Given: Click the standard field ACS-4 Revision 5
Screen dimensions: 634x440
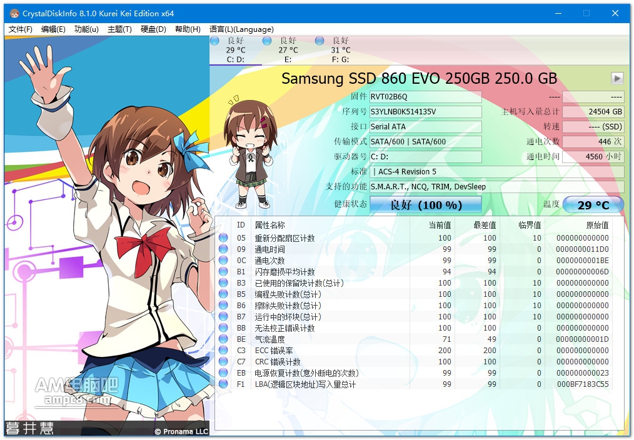Looking at the screenshot, I should pos(497,171).
